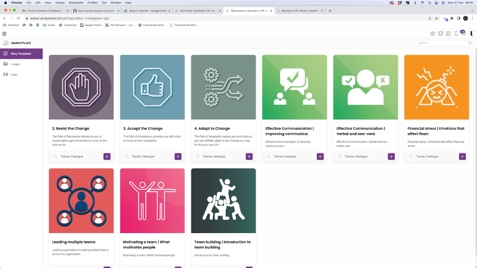Click the address bar URL
The image size is (477, 268).
point(70,18)
